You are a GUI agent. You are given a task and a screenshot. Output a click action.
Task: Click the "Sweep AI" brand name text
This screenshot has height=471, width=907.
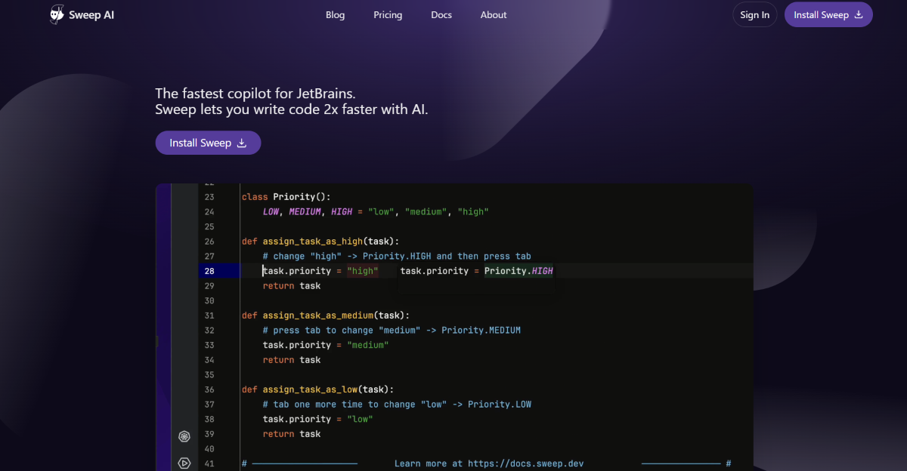pyautogui.click(x=93, y=15)
